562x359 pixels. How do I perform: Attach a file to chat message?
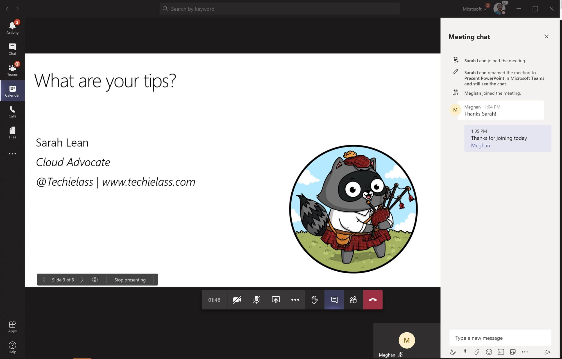[477, 352]
